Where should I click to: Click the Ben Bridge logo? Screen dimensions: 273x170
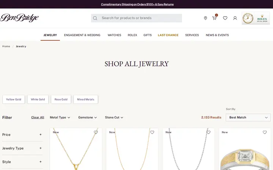click(19, 18)
